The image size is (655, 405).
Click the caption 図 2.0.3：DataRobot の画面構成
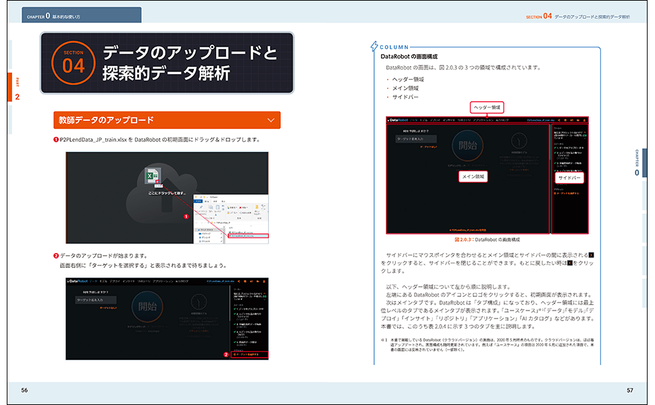tap(487, 240)
